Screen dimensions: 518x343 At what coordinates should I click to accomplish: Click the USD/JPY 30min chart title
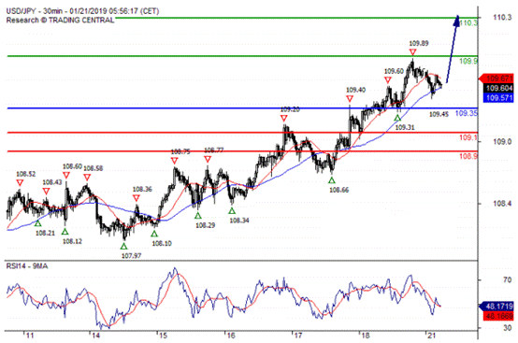coord(82,11)
